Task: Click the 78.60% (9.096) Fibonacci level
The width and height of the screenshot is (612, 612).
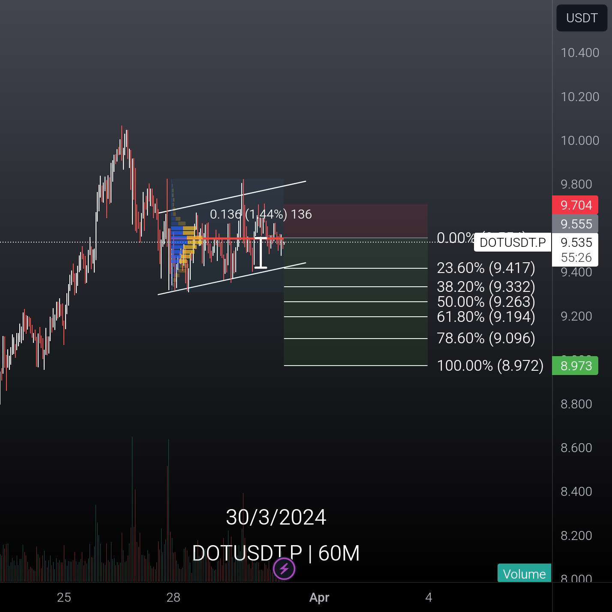Action: coord(486,338)
